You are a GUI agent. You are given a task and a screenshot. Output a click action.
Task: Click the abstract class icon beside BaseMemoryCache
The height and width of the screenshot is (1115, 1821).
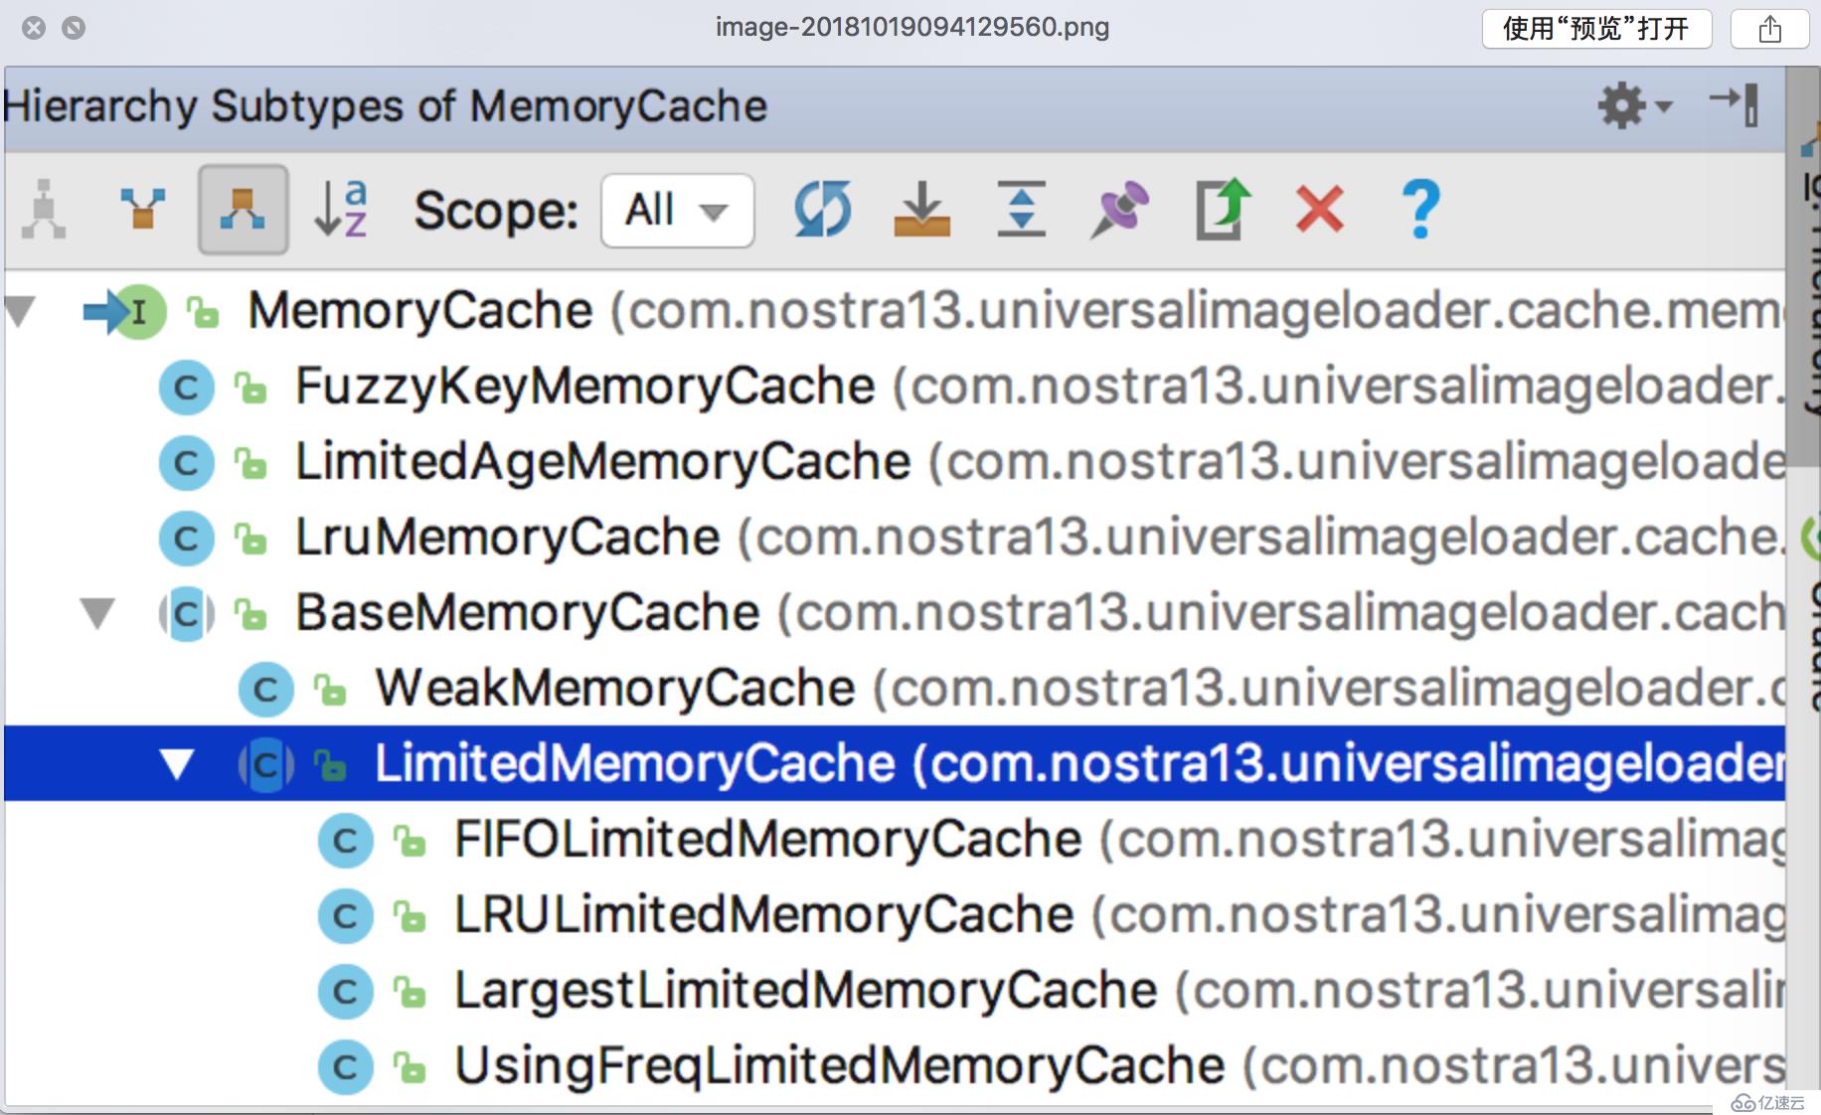coord(187,614)
